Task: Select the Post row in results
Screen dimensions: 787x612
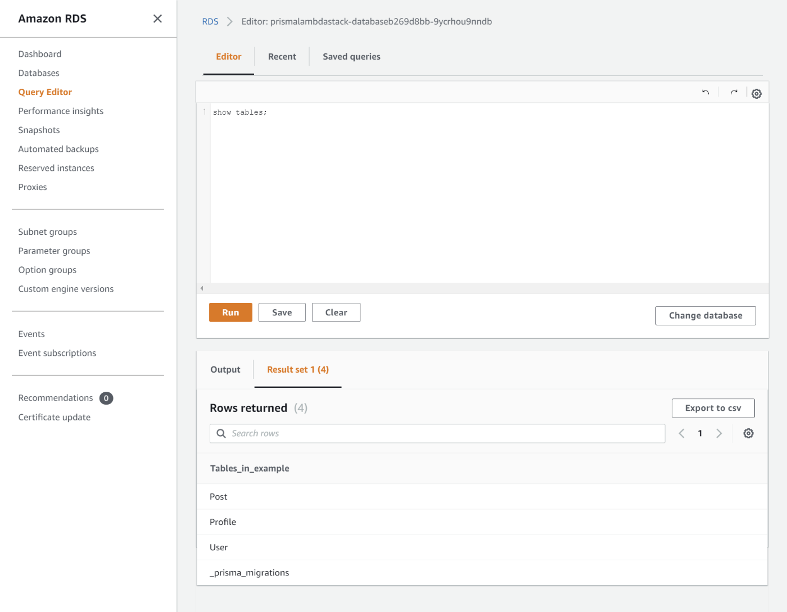Action: pyautogui.click(x=482, y=497)
